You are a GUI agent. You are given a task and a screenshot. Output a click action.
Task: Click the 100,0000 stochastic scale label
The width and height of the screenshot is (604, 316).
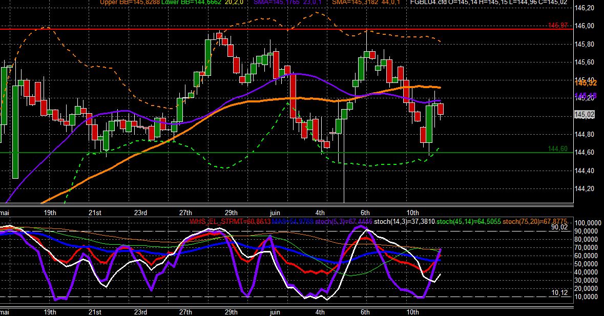[588, 223]
